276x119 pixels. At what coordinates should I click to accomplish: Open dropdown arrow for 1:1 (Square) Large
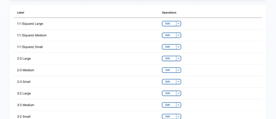tap(178, 24)
